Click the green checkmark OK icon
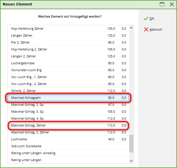 click(146, 18)
